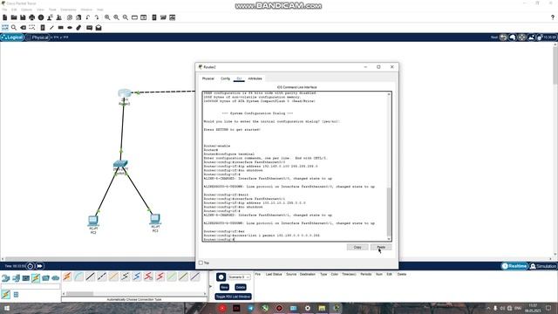Click the Undo arrow icon
Viewport: 558px width, 314px height.
(88, 17)
